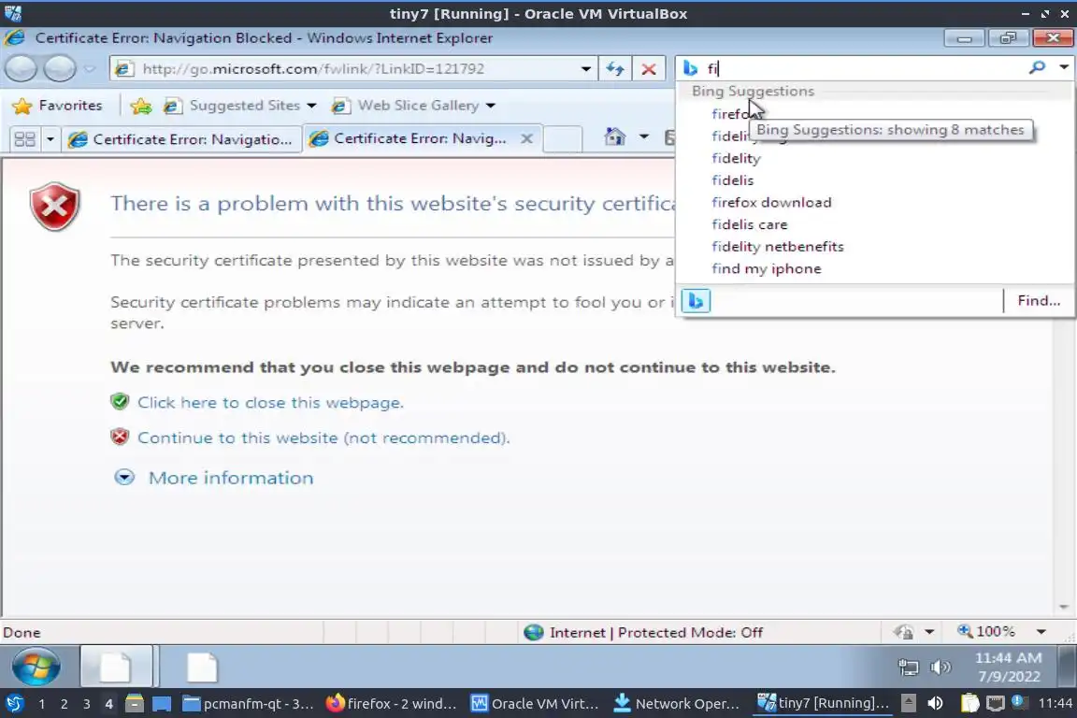Select 'fidelis' Bing suggestion
The image size is (1077, 718).
point(733,180)
